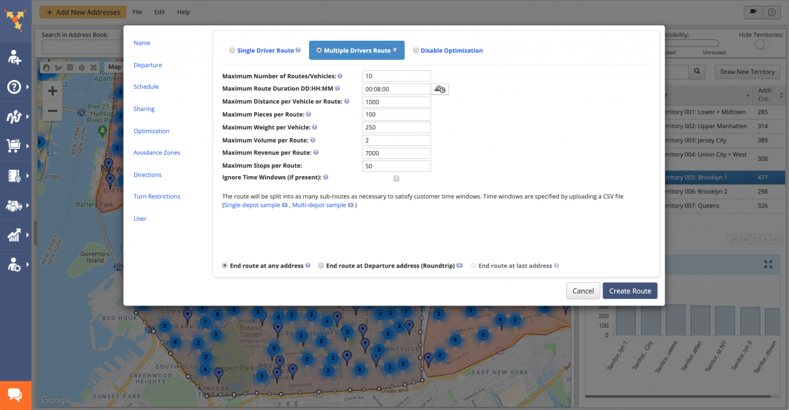Select End route at any address

[226, 266]
